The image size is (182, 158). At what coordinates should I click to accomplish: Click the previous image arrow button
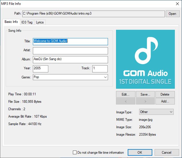[x=126, y=101]
